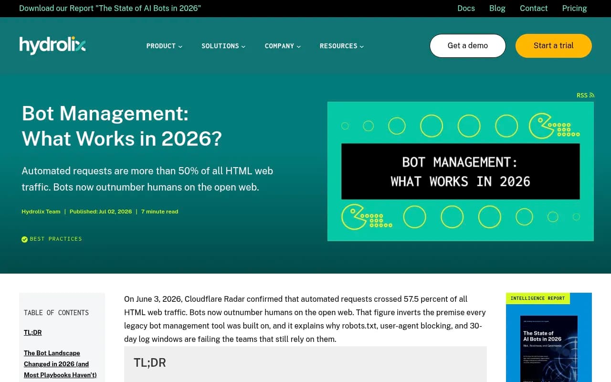Viewport: 611px width, 382px height.
Task: Open the Company dropdown
Action: click(x=283, y=46)
